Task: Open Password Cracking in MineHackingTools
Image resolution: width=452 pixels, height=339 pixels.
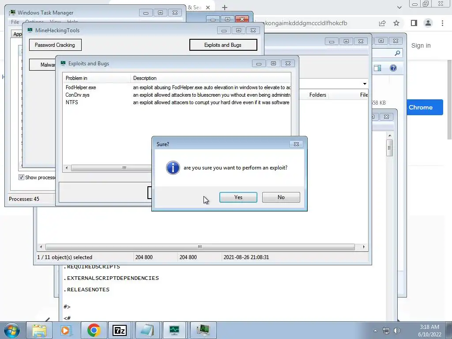Action: (55, 45)
